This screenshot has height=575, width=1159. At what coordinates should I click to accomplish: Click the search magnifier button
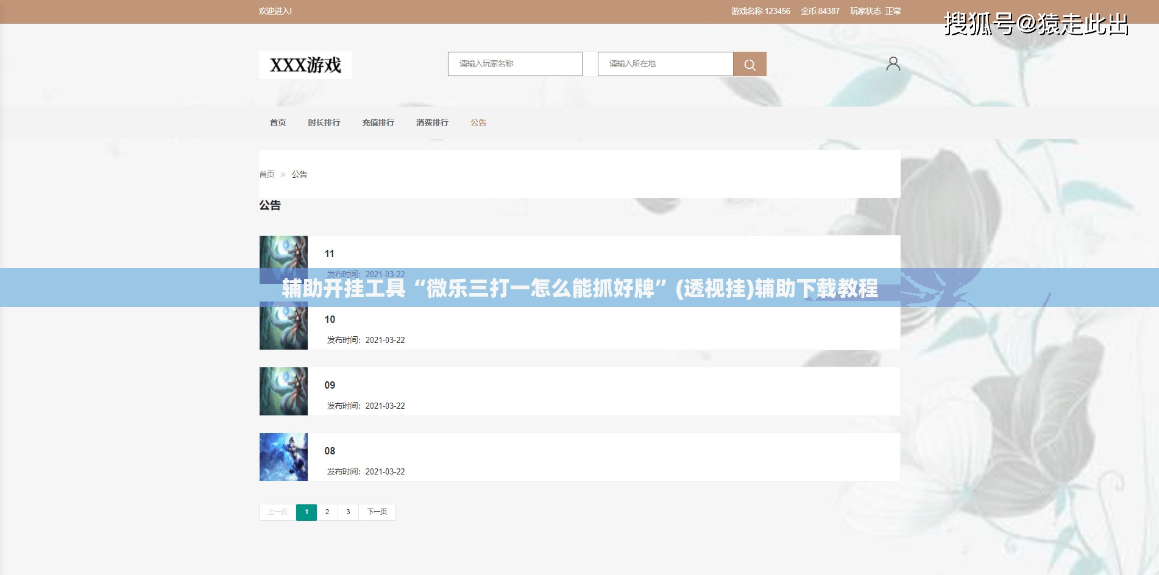pyautogui.click(x=750, y=64)
